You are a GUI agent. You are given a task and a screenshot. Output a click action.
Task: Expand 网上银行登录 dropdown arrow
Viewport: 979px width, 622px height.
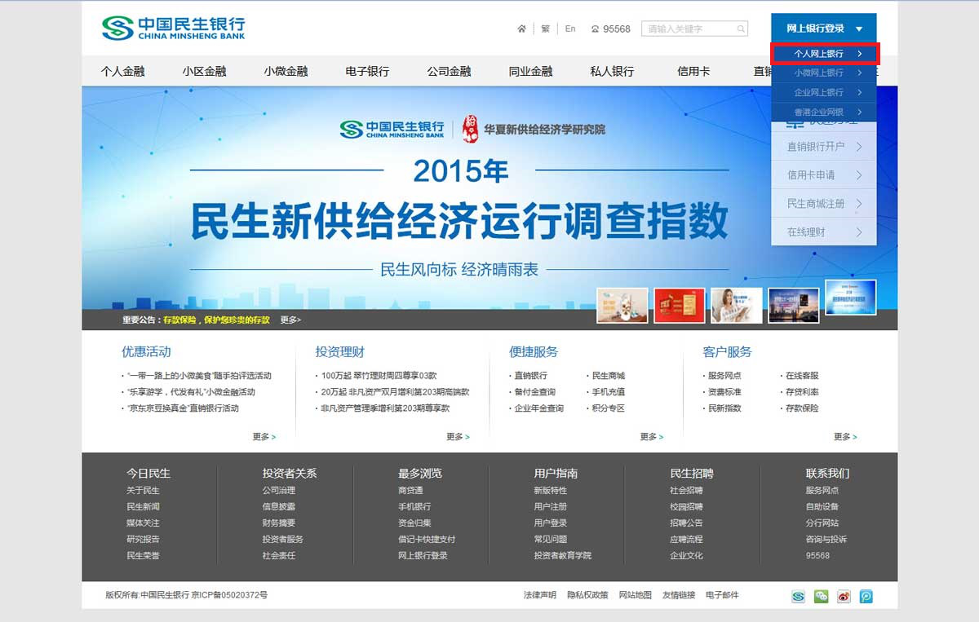point(859,29)
